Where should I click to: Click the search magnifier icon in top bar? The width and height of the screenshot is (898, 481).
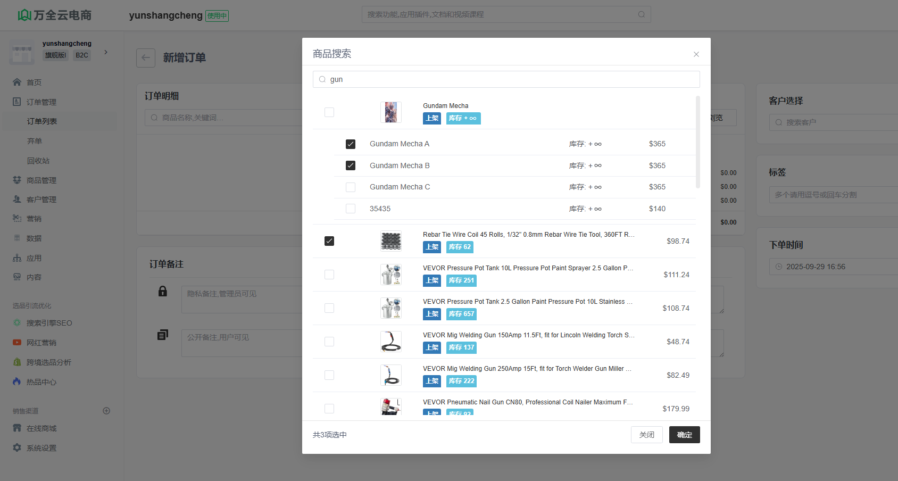[x=641, y=14]
